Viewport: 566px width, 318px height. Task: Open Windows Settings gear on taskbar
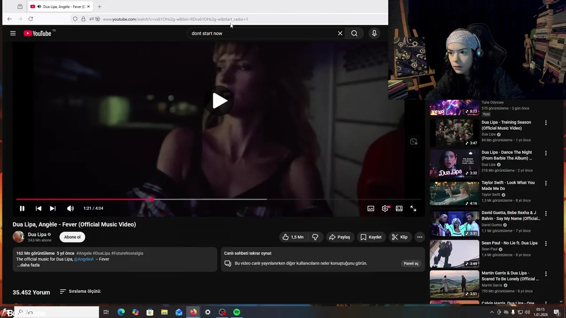[x=208, y=312]
